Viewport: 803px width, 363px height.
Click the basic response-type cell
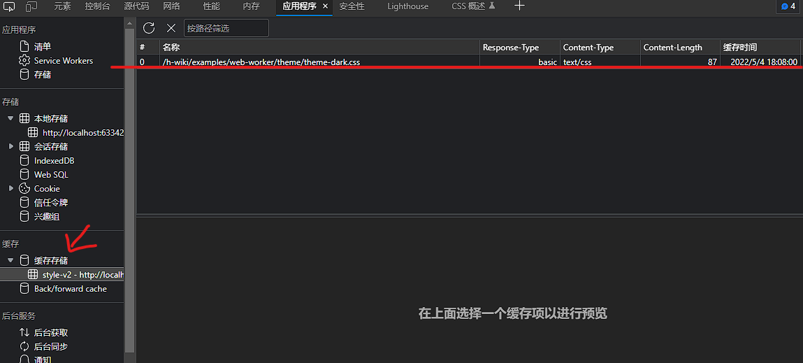pyautogui.click(x=520, y=62)
